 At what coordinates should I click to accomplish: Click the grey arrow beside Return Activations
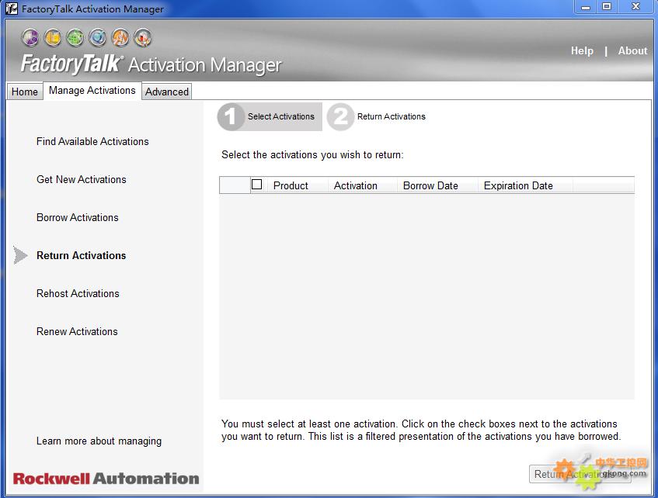click(x=20, y=255)
